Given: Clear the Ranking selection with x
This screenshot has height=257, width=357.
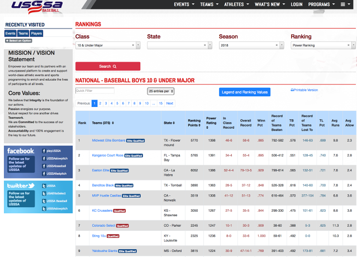Looking at the screenshot, I should pos(349,45).
